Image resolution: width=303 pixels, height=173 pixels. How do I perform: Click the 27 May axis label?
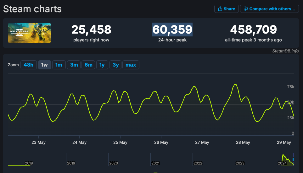click(202, 142)
